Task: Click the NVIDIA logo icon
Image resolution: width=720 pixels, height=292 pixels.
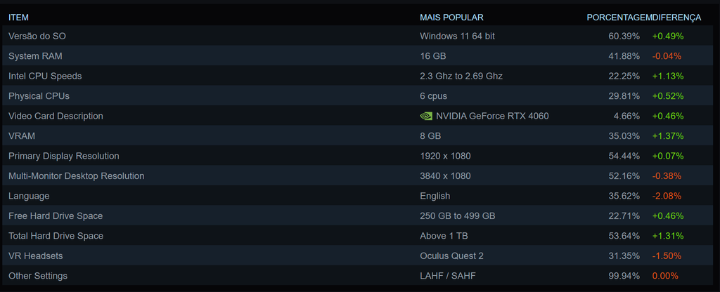Action: click(x=426, y=116)
